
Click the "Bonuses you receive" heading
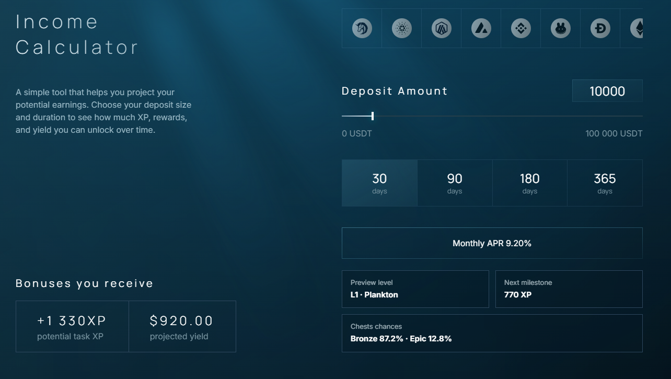(x=85, y=283)
